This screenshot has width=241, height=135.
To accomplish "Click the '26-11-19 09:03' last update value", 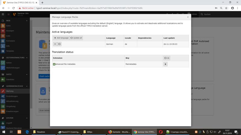I will 170,44.
